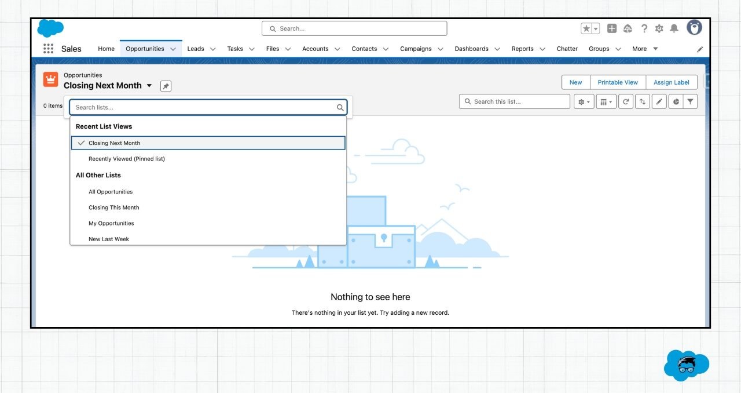Viewport: 741px width, 393px height.
Task: Open the Select list display menu
Action: pyautogui.click(x=606, y=102)
